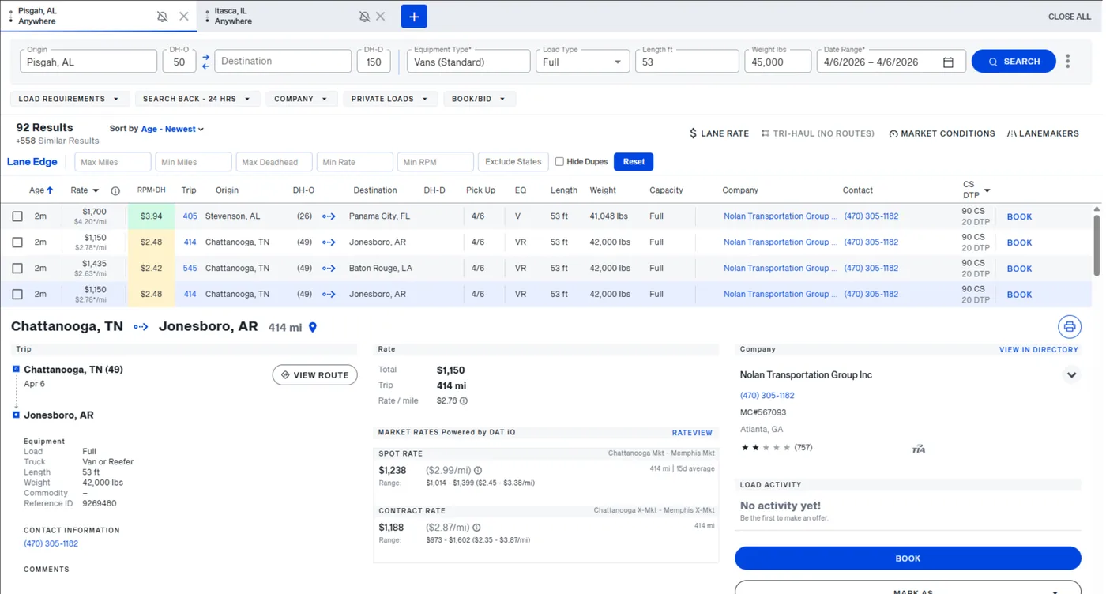This screenshot has width=1106, height=594.
Task: Click info icon beside Rate column header
Action: tap(115, 190)
